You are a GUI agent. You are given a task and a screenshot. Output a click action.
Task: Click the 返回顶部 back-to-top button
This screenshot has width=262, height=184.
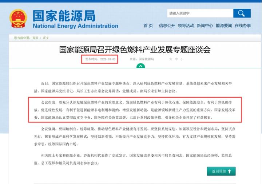tap(221, 171)
